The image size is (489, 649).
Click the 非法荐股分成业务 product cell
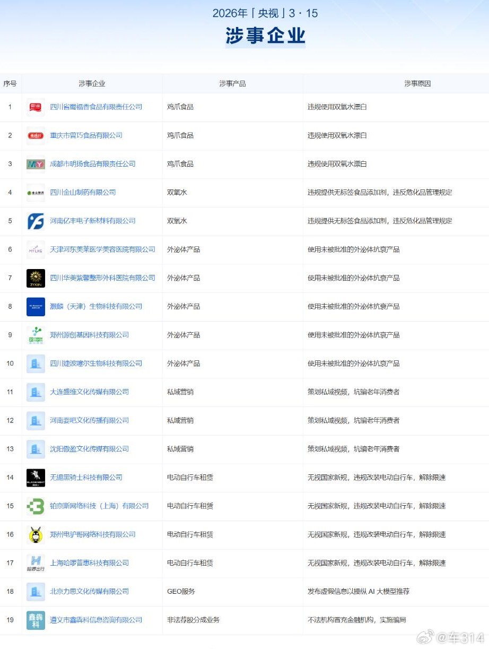pyautogui.click(x=194, y=620)
